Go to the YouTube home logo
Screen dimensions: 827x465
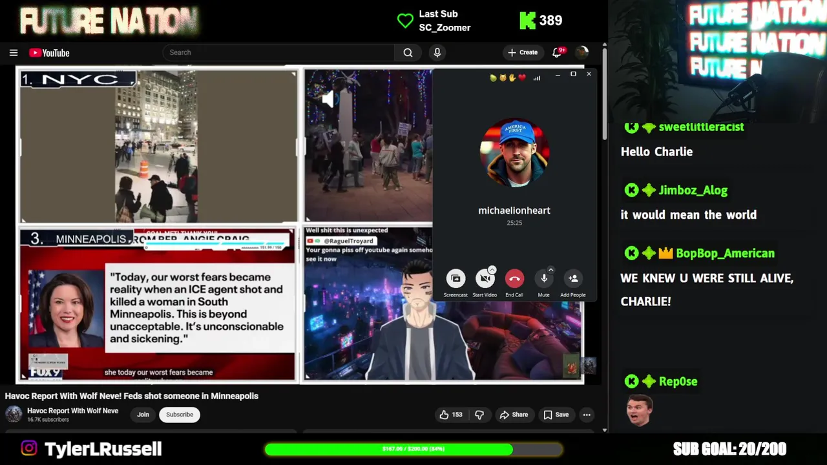pyautogui.click(x=49, y=53)
